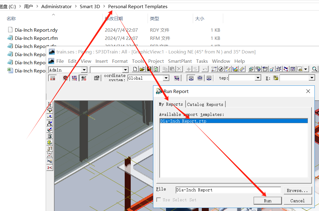Click the red target PinPoint icon
Screen dimensions: 319x211
pos(65,78)
